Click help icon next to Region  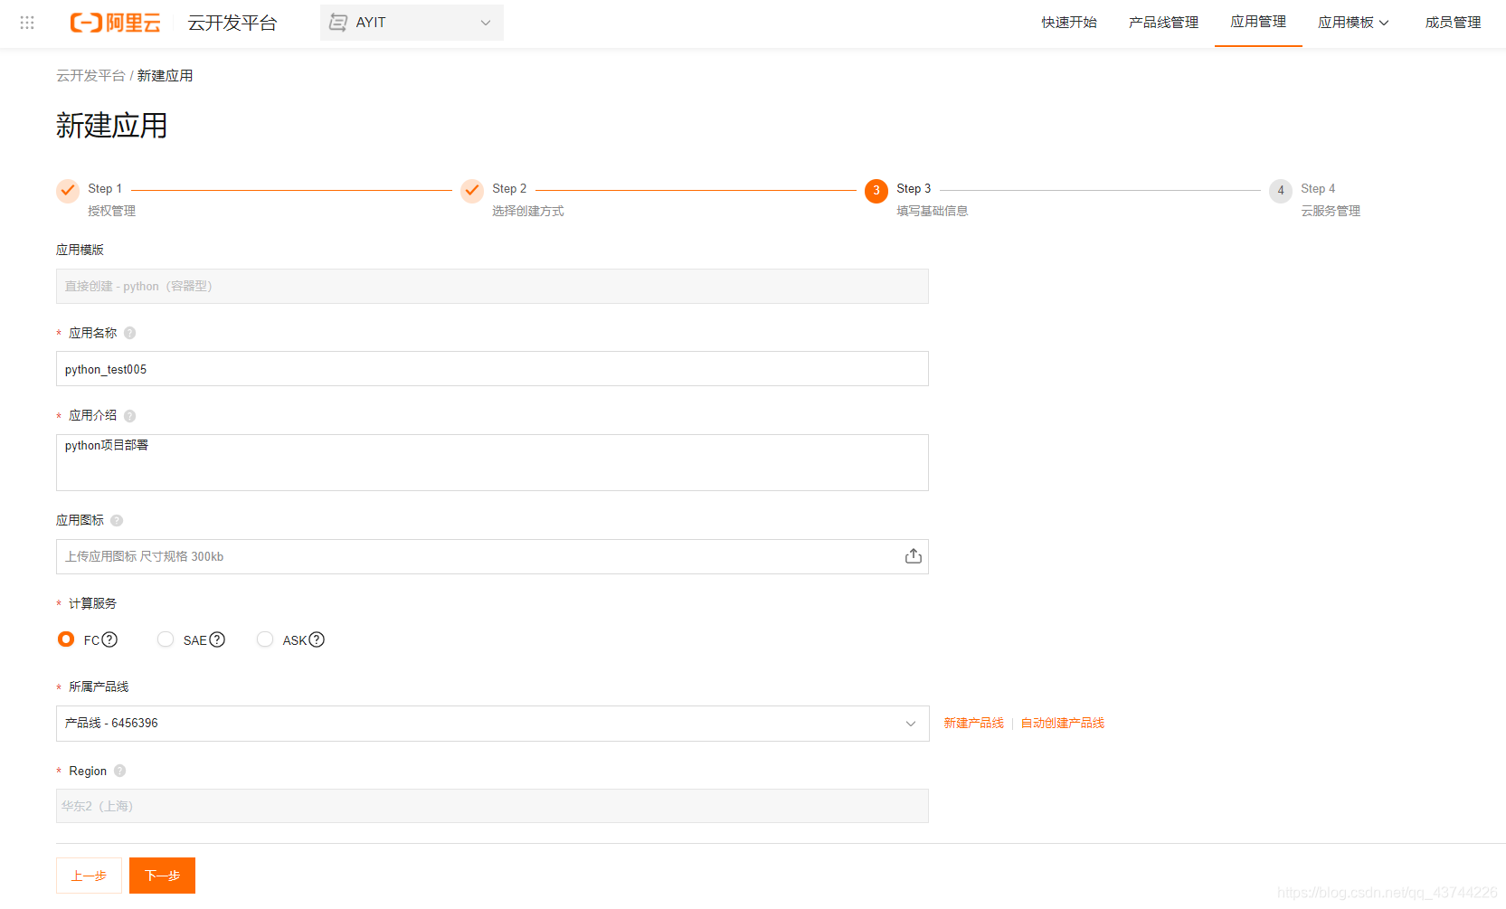tap(119, 771)
